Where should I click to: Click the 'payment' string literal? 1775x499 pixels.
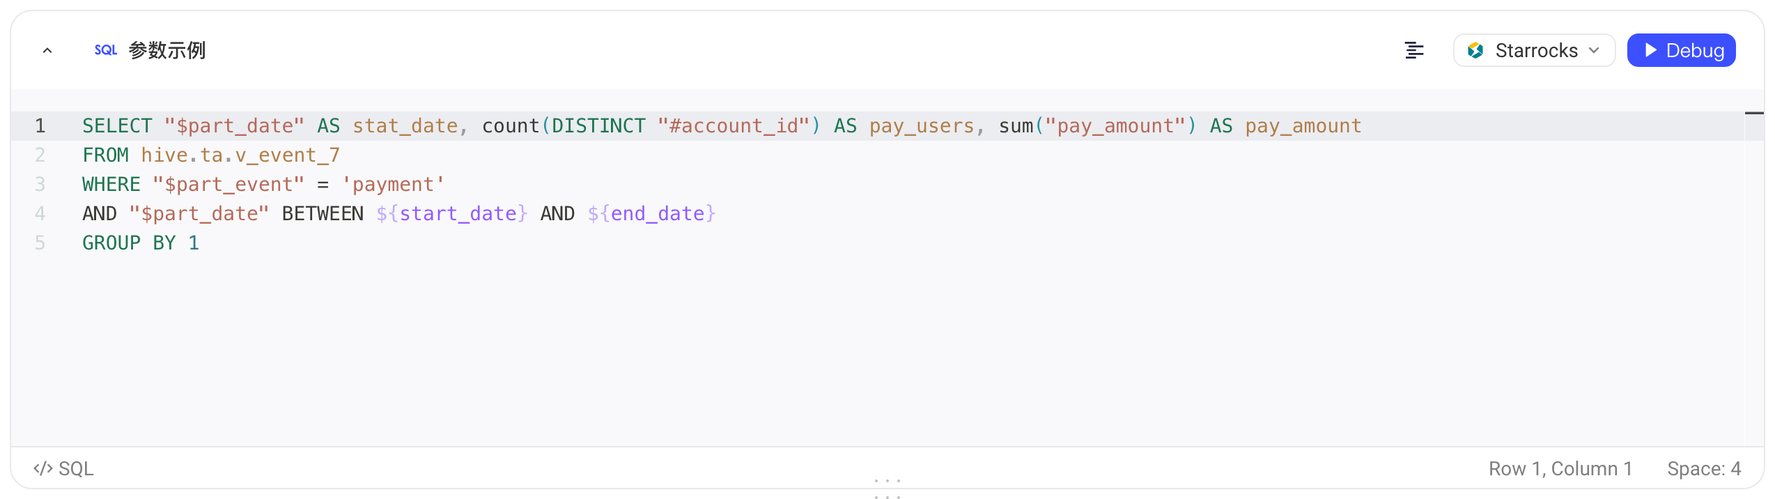tap(393, 184)
